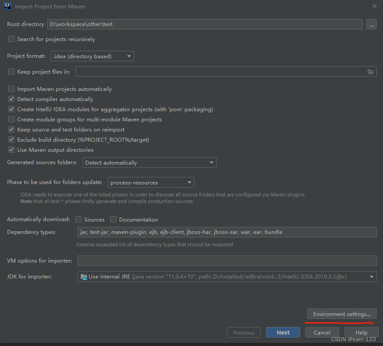Enable Create module groups for multi-module projects
The image size is (383, 346).
[11, 119]
